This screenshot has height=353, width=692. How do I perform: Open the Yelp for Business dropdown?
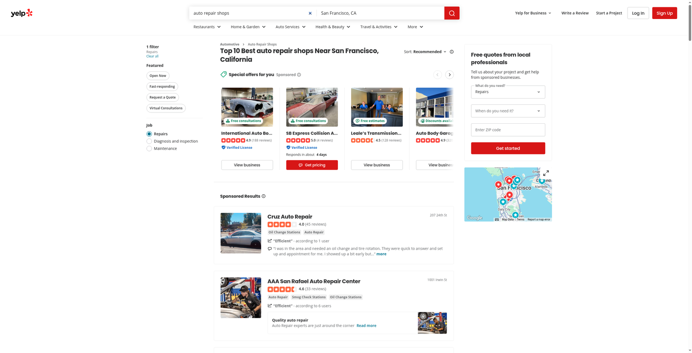click(533, 13)
